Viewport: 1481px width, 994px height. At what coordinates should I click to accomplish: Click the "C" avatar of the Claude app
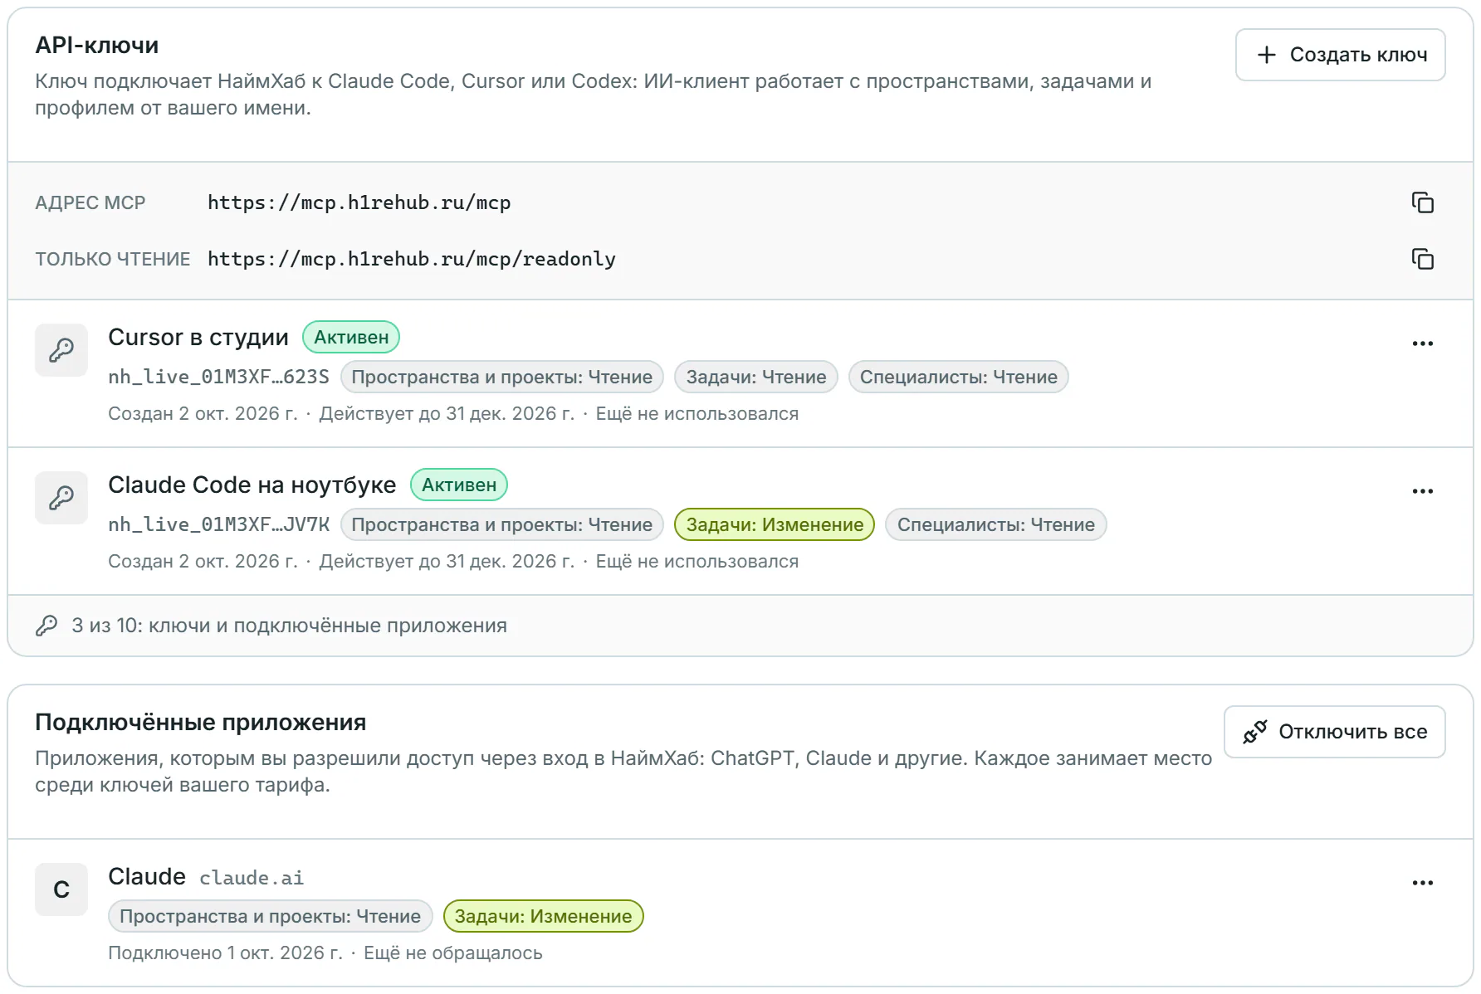(61, 889)
